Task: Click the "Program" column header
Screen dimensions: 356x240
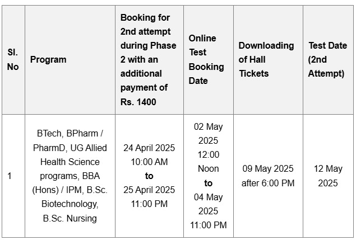Action: click(48, 59)
